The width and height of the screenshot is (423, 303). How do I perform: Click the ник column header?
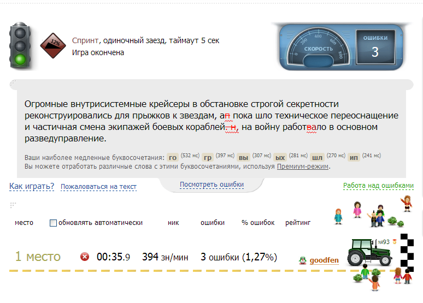tap(173, 223)
